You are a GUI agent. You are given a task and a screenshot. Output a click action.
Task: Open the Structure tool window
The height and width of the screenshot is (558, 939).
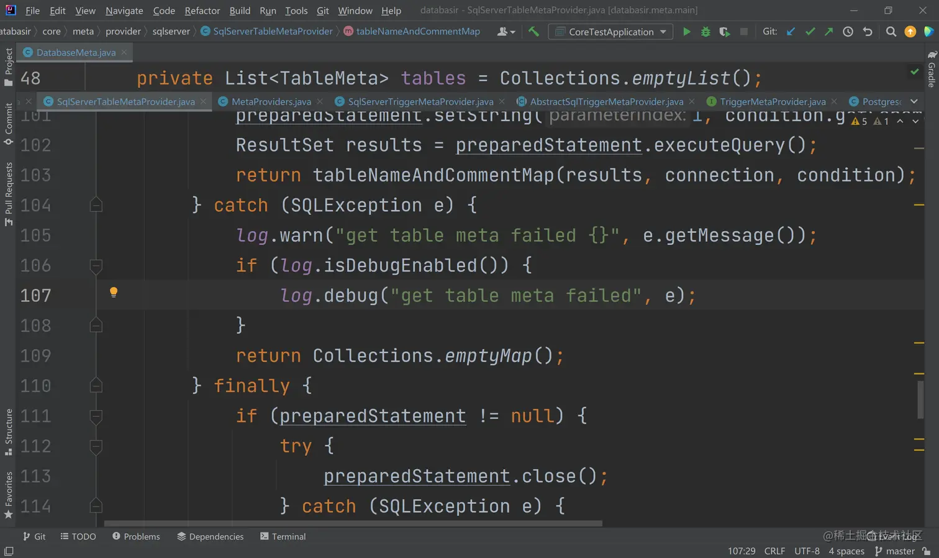point(8,432)
